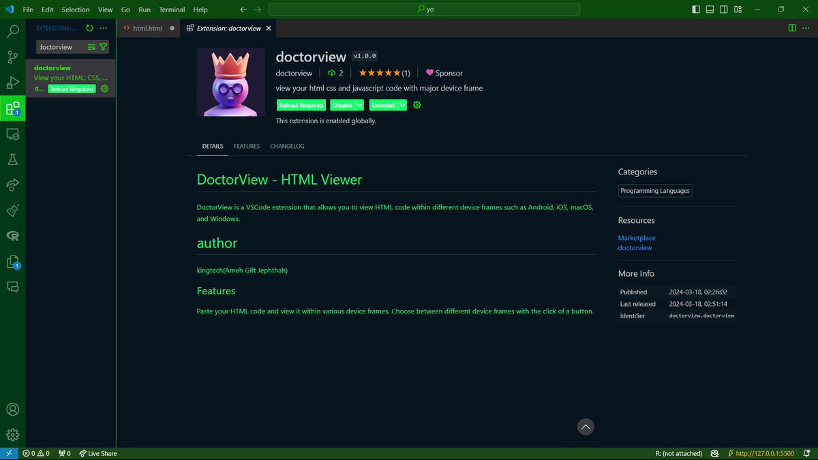The image size is (818, 460).
Task: Open editor more actions menu
Action: tap(806, 28)
